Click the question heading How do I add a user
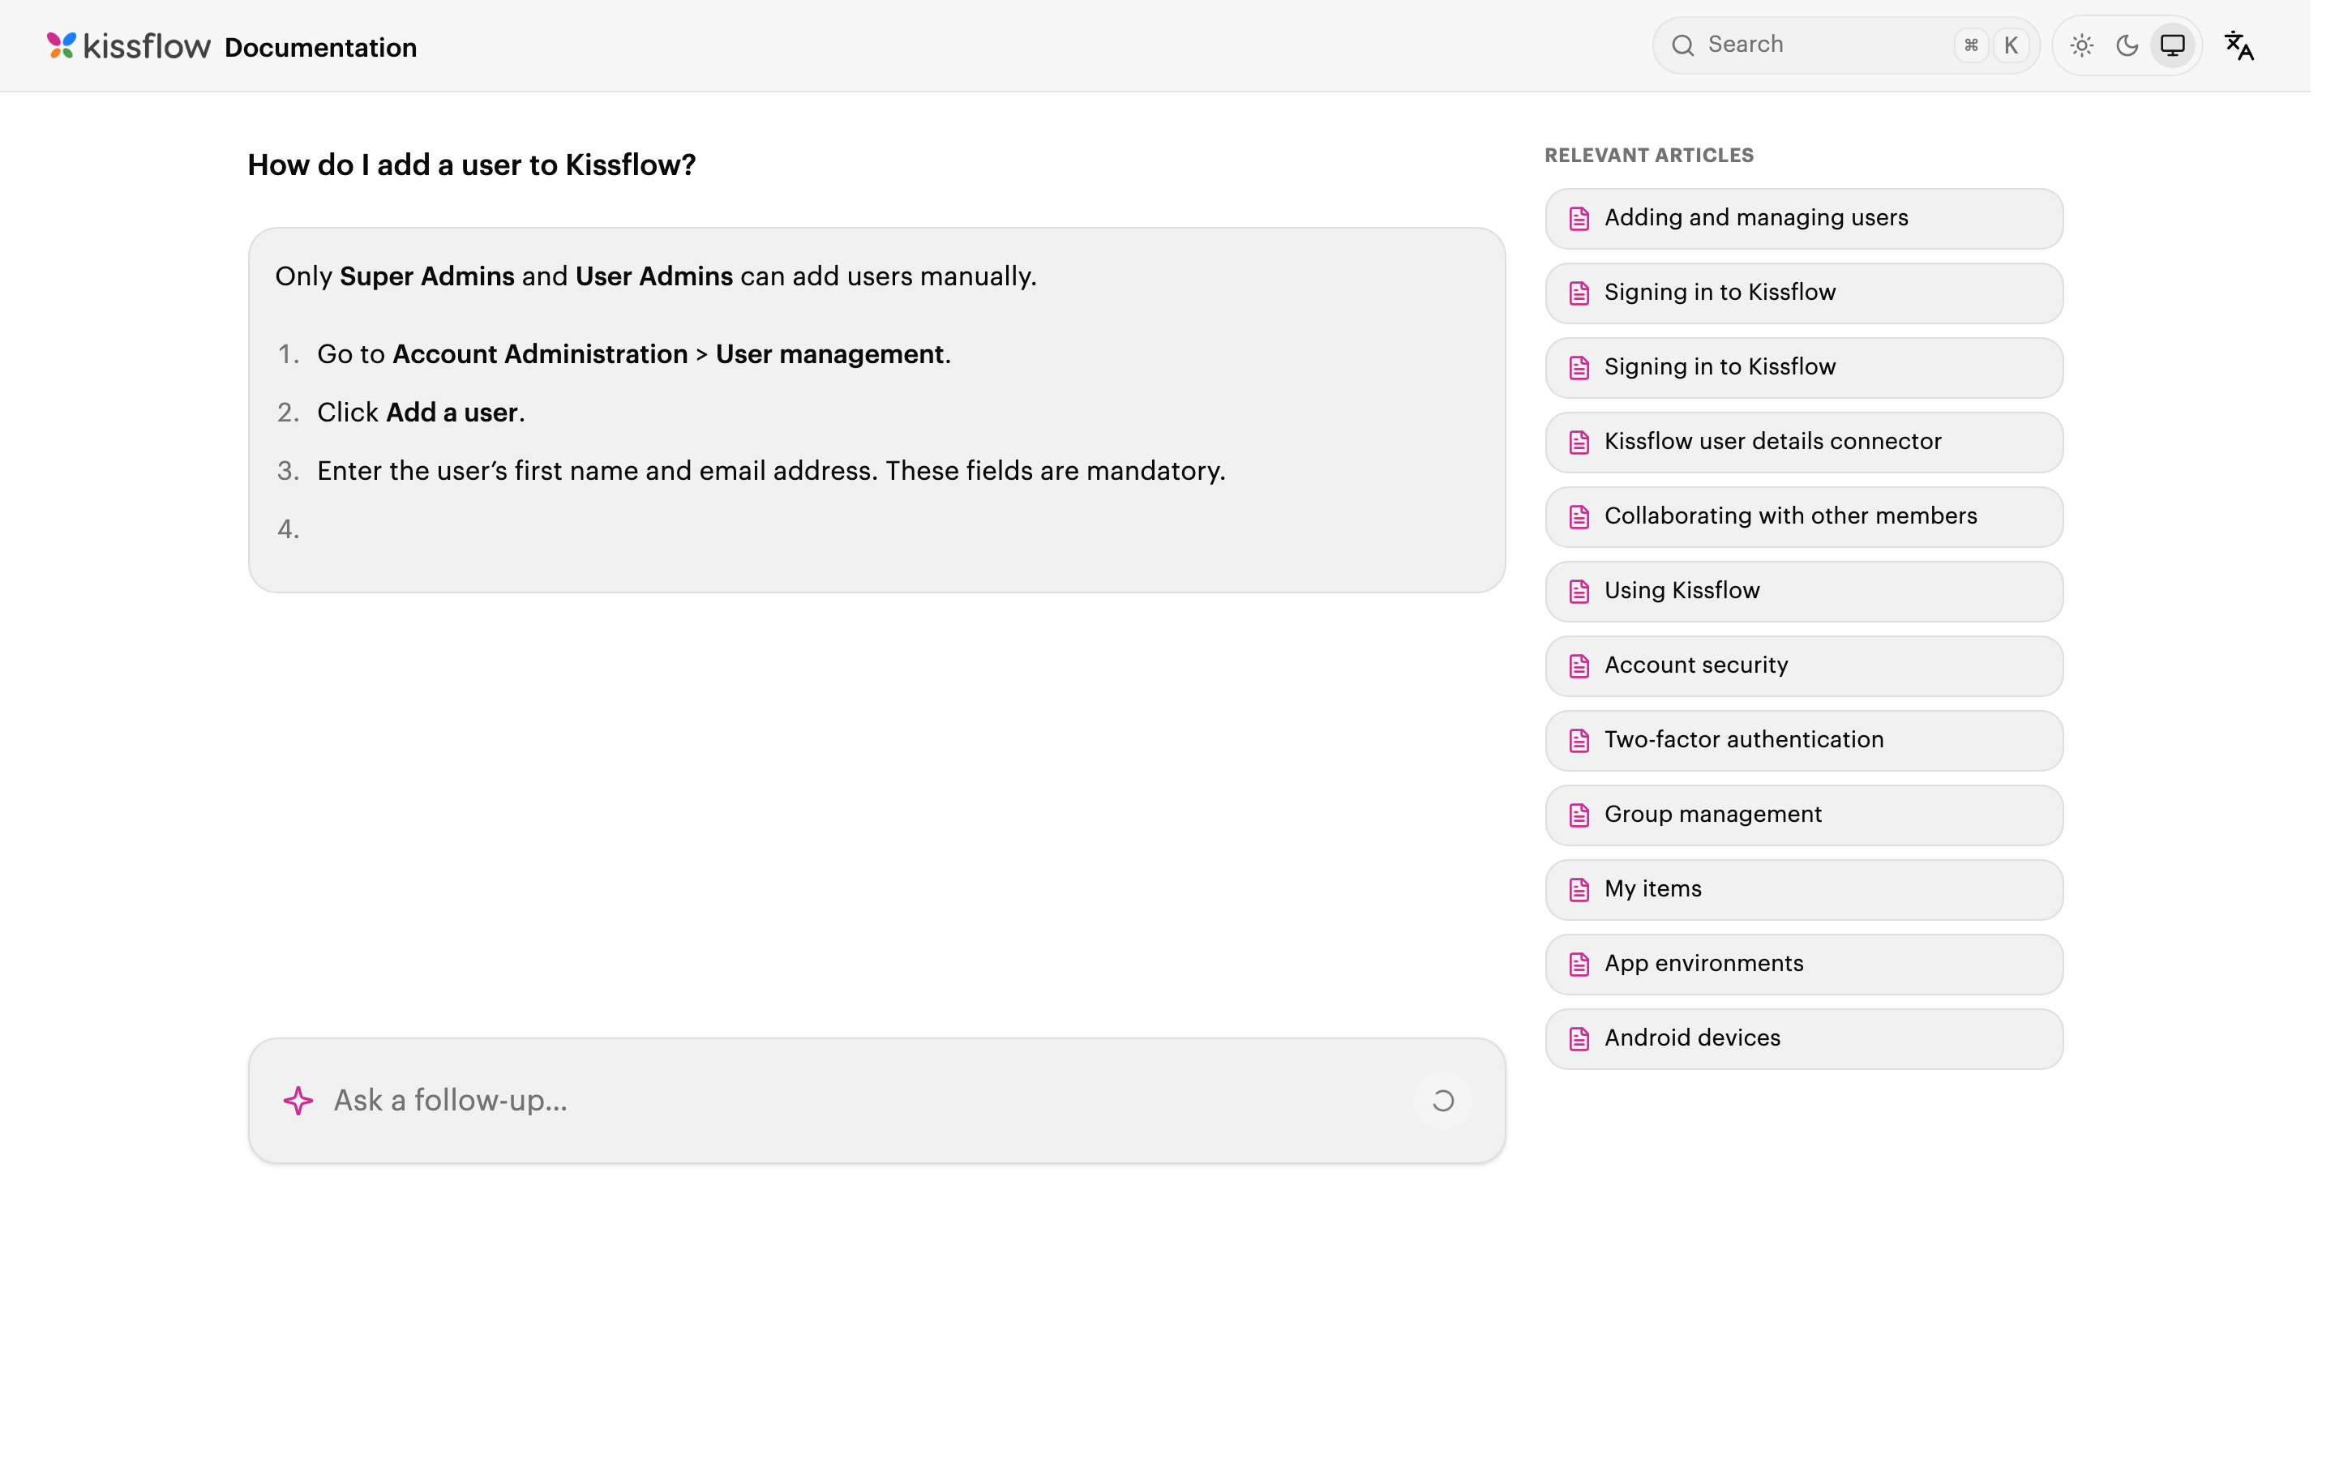The image size is (2335, 1459). (x=472, y=165)
